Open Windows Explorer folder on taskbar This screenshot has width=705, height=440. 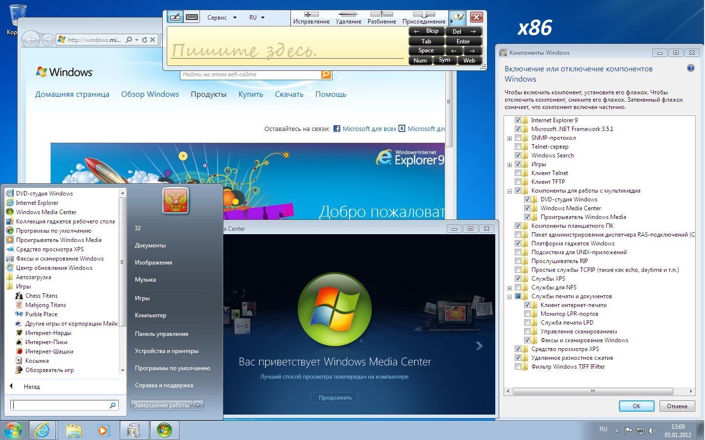pos(74,430)
